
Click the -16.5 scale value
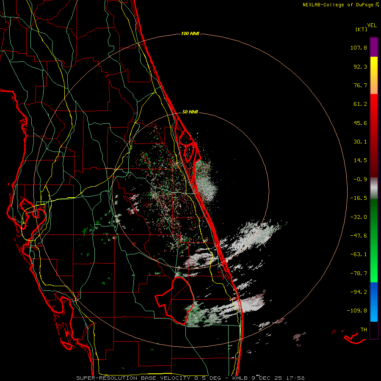359,198
